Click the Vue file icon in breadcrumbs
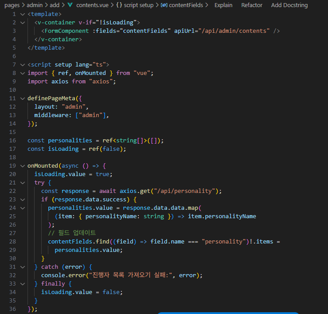 click(70, 5)
